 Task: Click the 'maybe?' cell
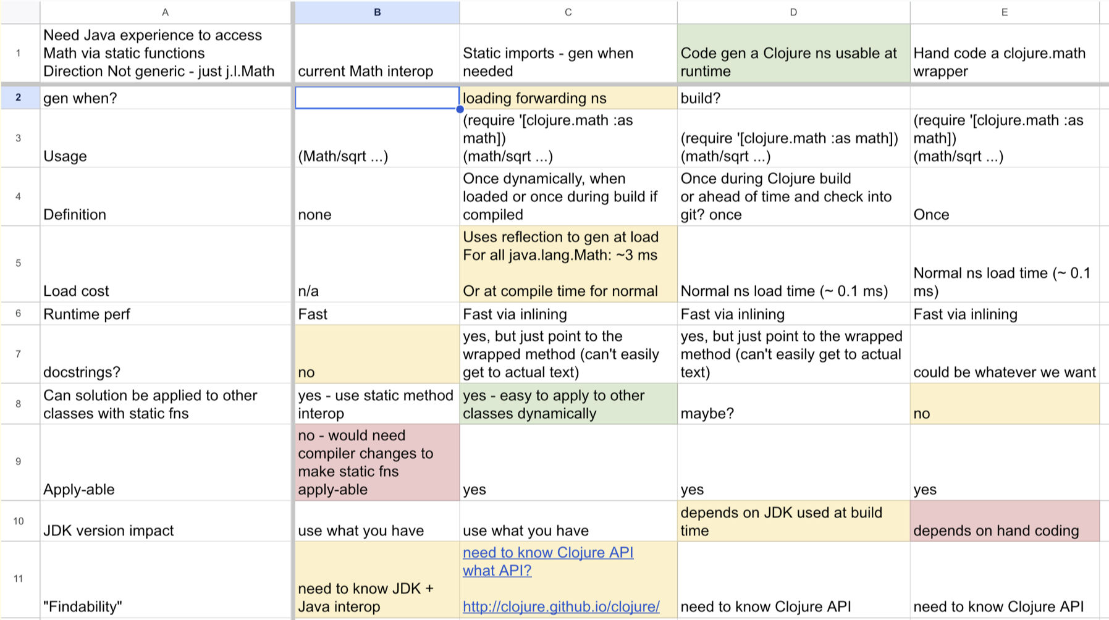(793, 404)
